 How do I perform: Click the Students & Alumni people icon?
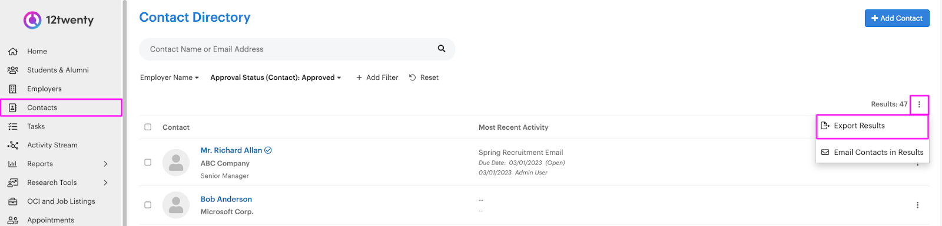[x=12, y=70]
